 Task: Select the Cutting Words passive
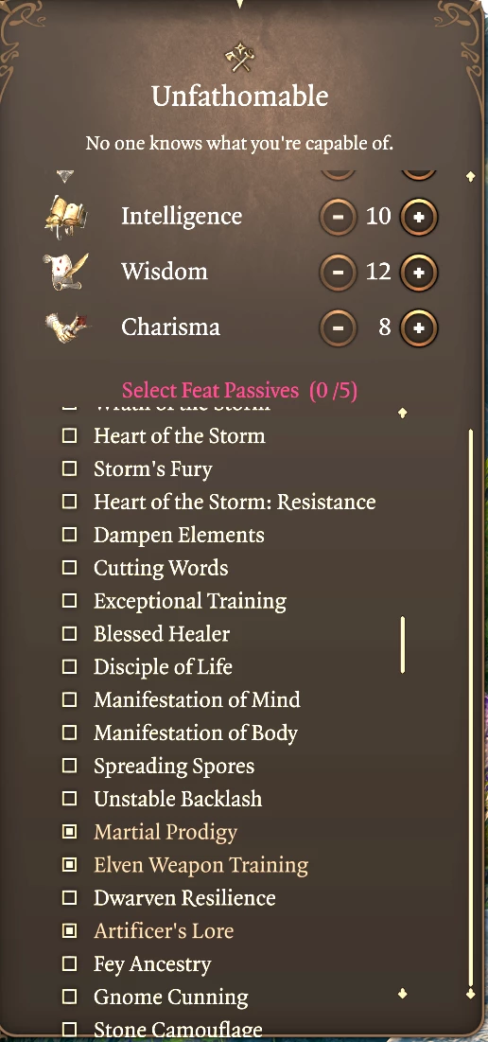coord(161,568)
